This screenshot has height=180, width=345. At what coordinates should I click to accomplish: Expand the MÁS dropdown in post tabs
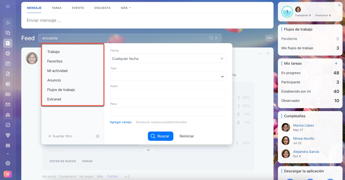(x=126, y=8)
